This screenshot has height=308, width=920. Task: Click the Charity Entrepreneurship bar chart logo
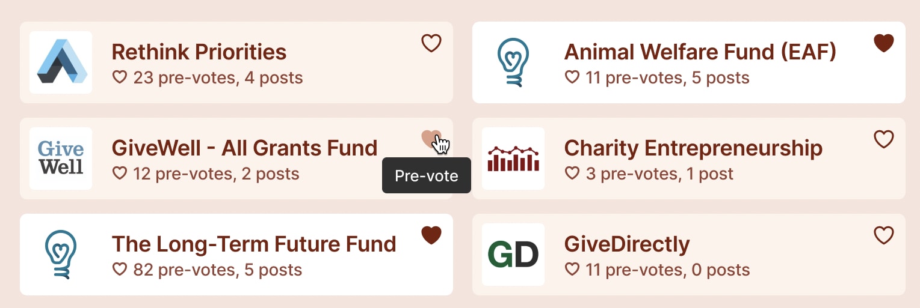(513, 159)
